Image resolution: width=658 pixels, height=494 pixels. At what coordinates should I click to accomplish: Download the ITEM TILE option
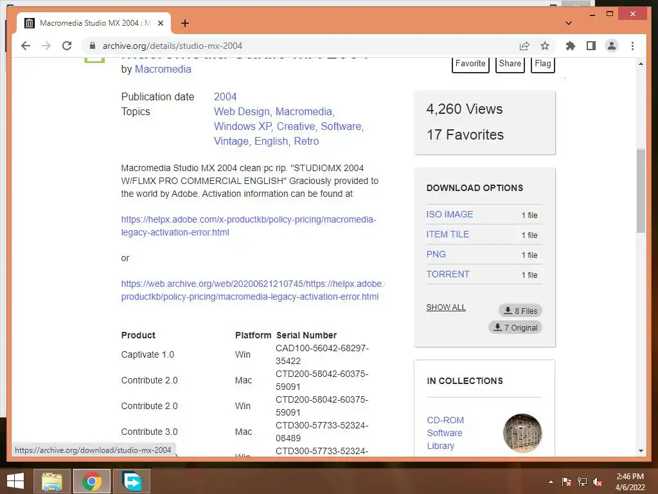tap(447, 234)
